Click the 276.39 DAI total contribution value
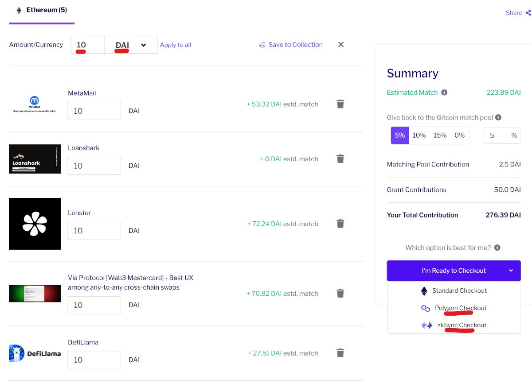The image size is (532, 387). tap(503, 215)
